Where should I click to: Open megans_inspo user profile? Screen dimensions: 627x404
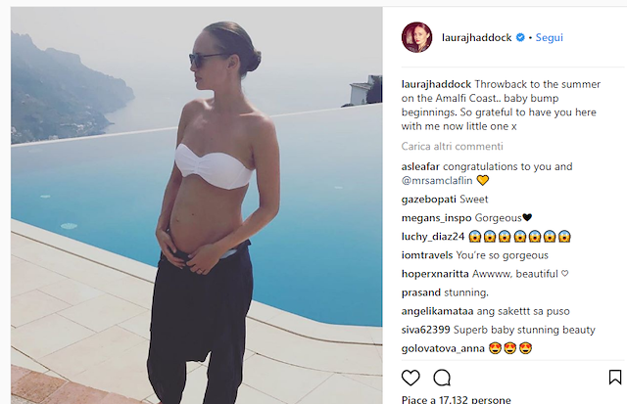click(x=436, y=218)
